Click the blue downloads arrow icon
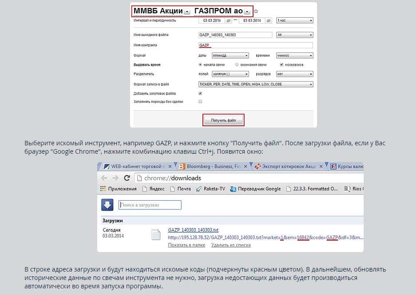This screenshot has width=416, height=295. coord(107,205)
